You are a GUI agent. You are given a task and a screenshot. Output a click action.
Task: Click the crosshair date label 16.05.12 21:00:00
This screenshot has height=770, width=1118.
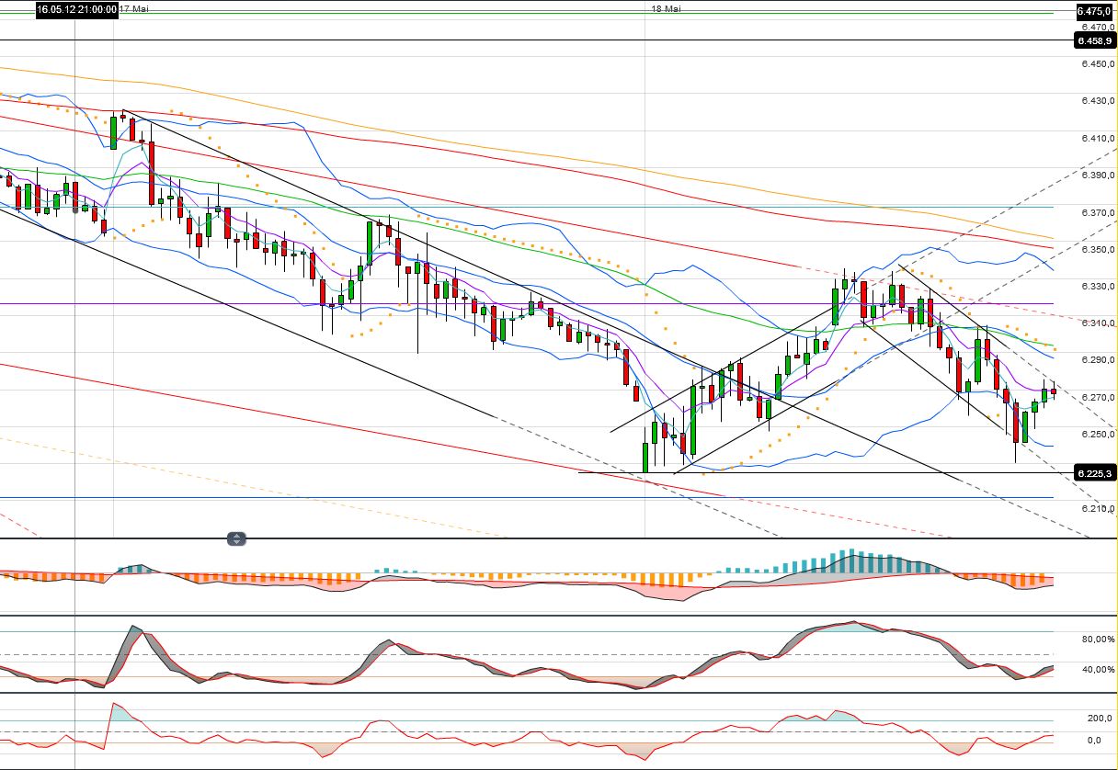(x=77, y=9)
